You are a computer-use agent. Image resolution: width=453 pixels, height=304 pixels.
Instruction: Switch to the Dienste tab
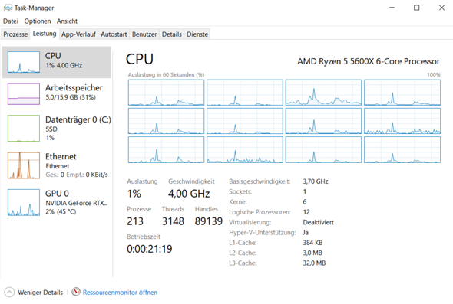(x=197, y=34)
